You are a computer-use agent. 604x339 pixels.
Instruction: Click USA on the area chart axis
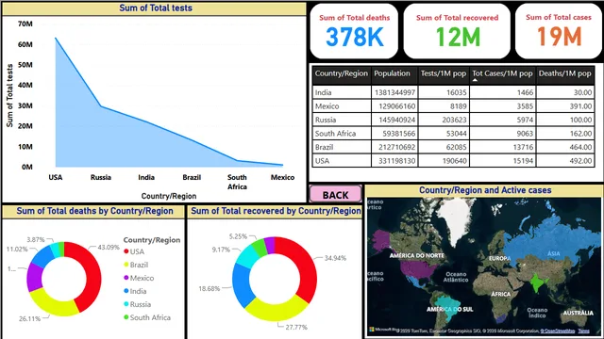click(x=56, y=177)
